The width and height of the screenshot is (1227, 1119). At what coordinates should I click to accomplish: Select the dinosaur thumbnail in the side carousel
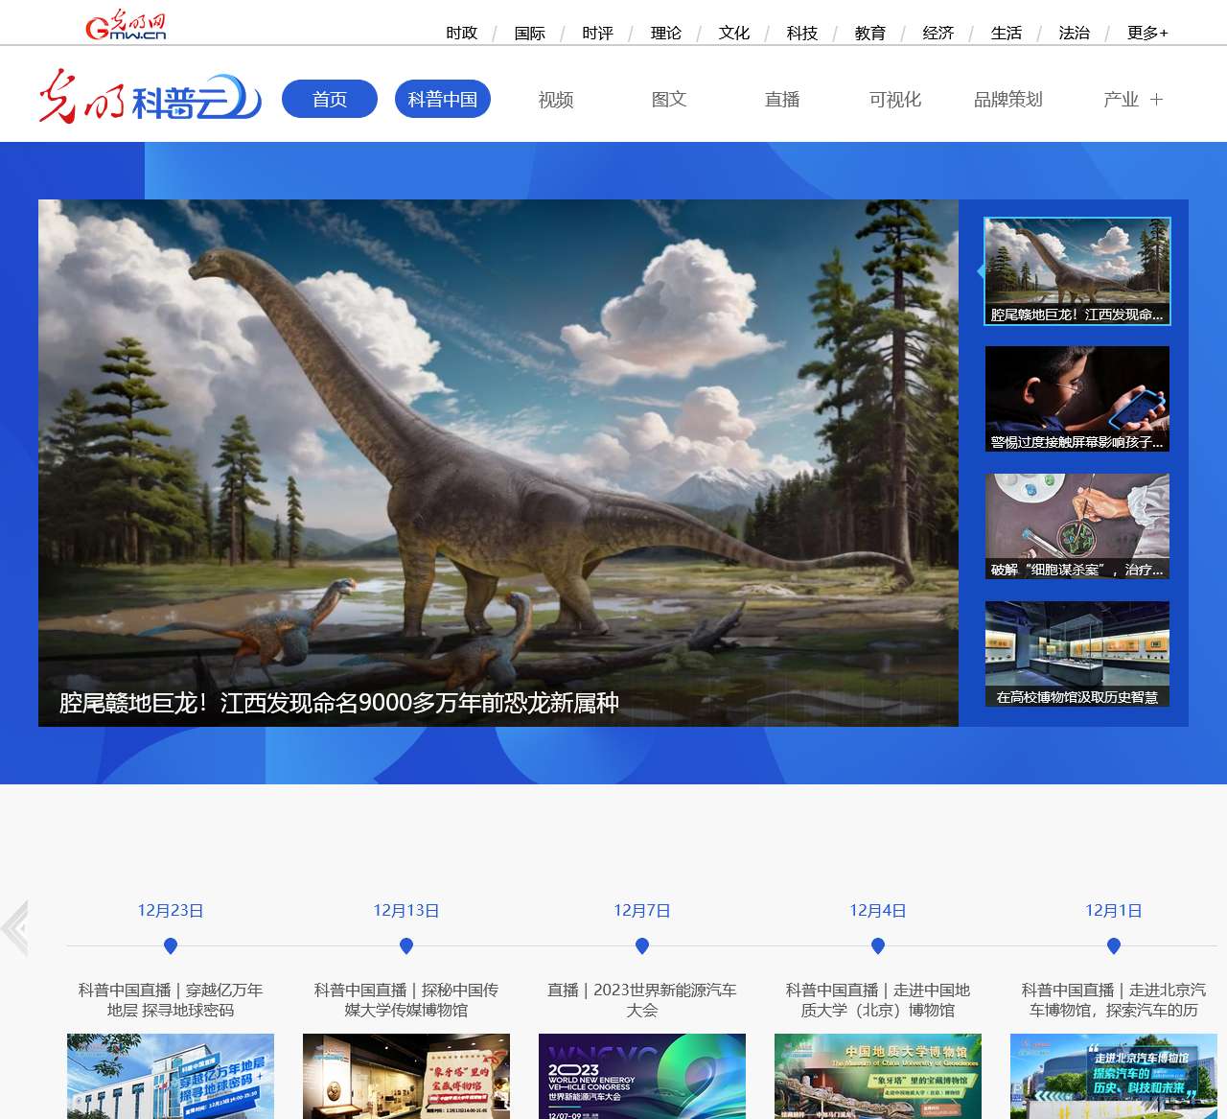[x=1077, y=271]
